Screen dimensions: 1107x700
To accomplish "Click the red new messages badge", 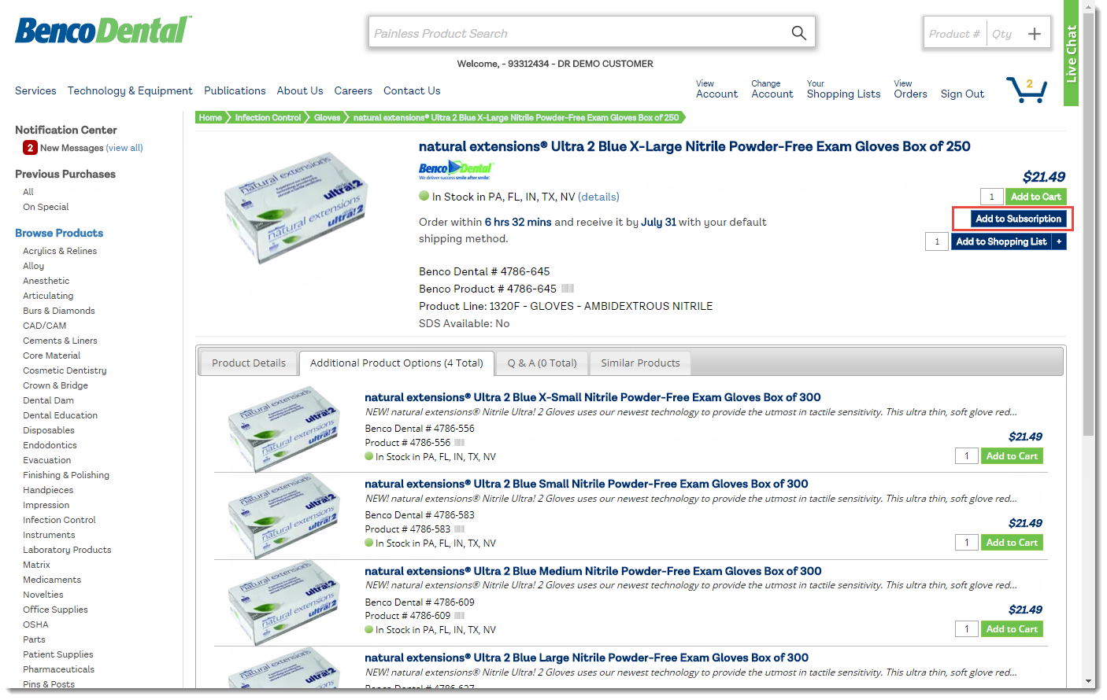I will (x=30, y=148).
